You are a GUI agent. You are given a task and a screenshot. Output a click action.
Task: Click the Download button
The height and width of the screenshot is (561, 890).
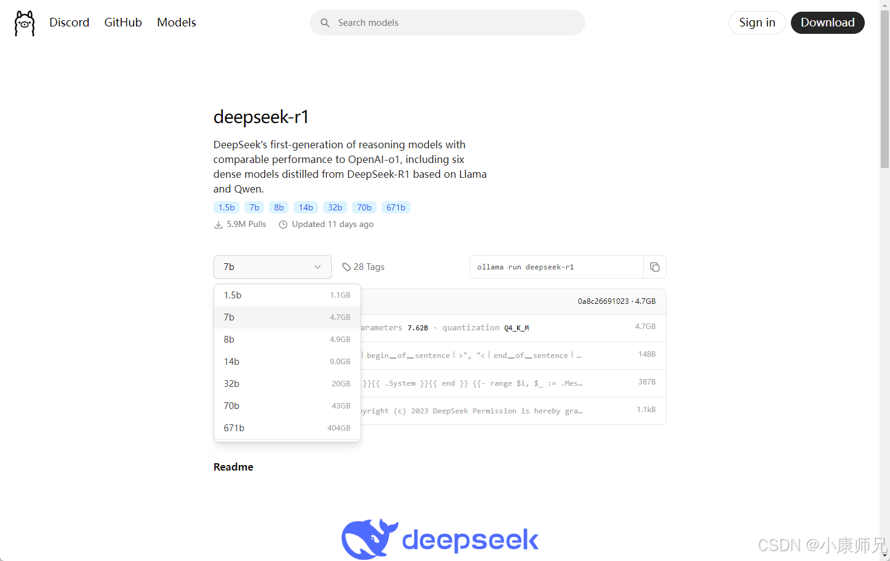pos(827,22)
